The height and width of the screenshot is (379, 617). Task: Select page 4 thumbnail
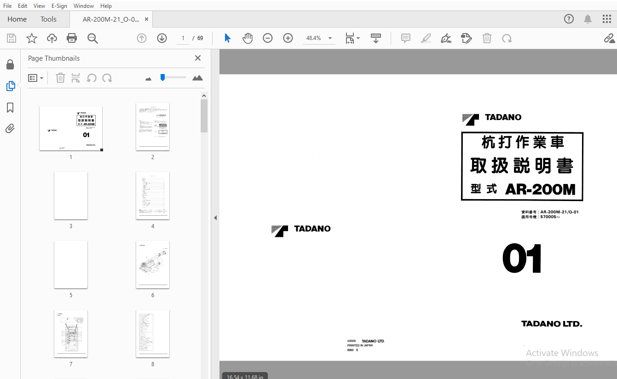[x=153, y=195]
